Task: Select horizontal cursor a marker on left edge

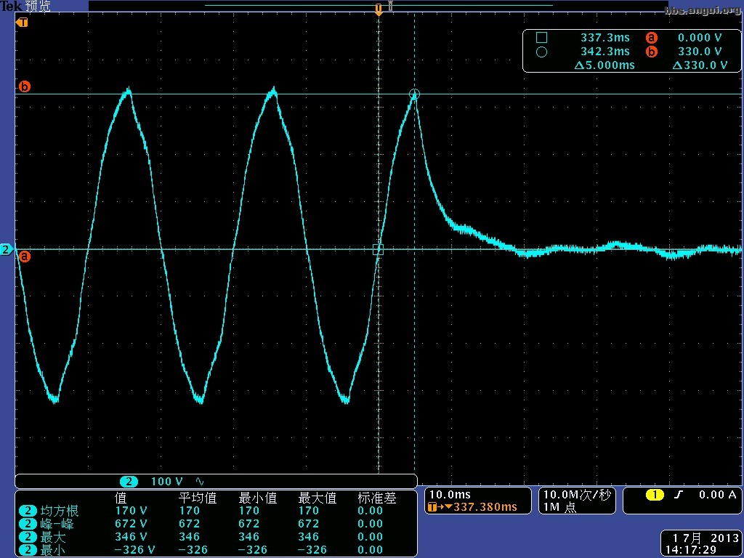Action: coord(24,256)
